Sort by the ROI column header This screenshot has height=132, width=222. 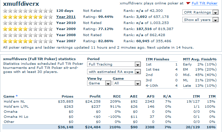[117, 97]
